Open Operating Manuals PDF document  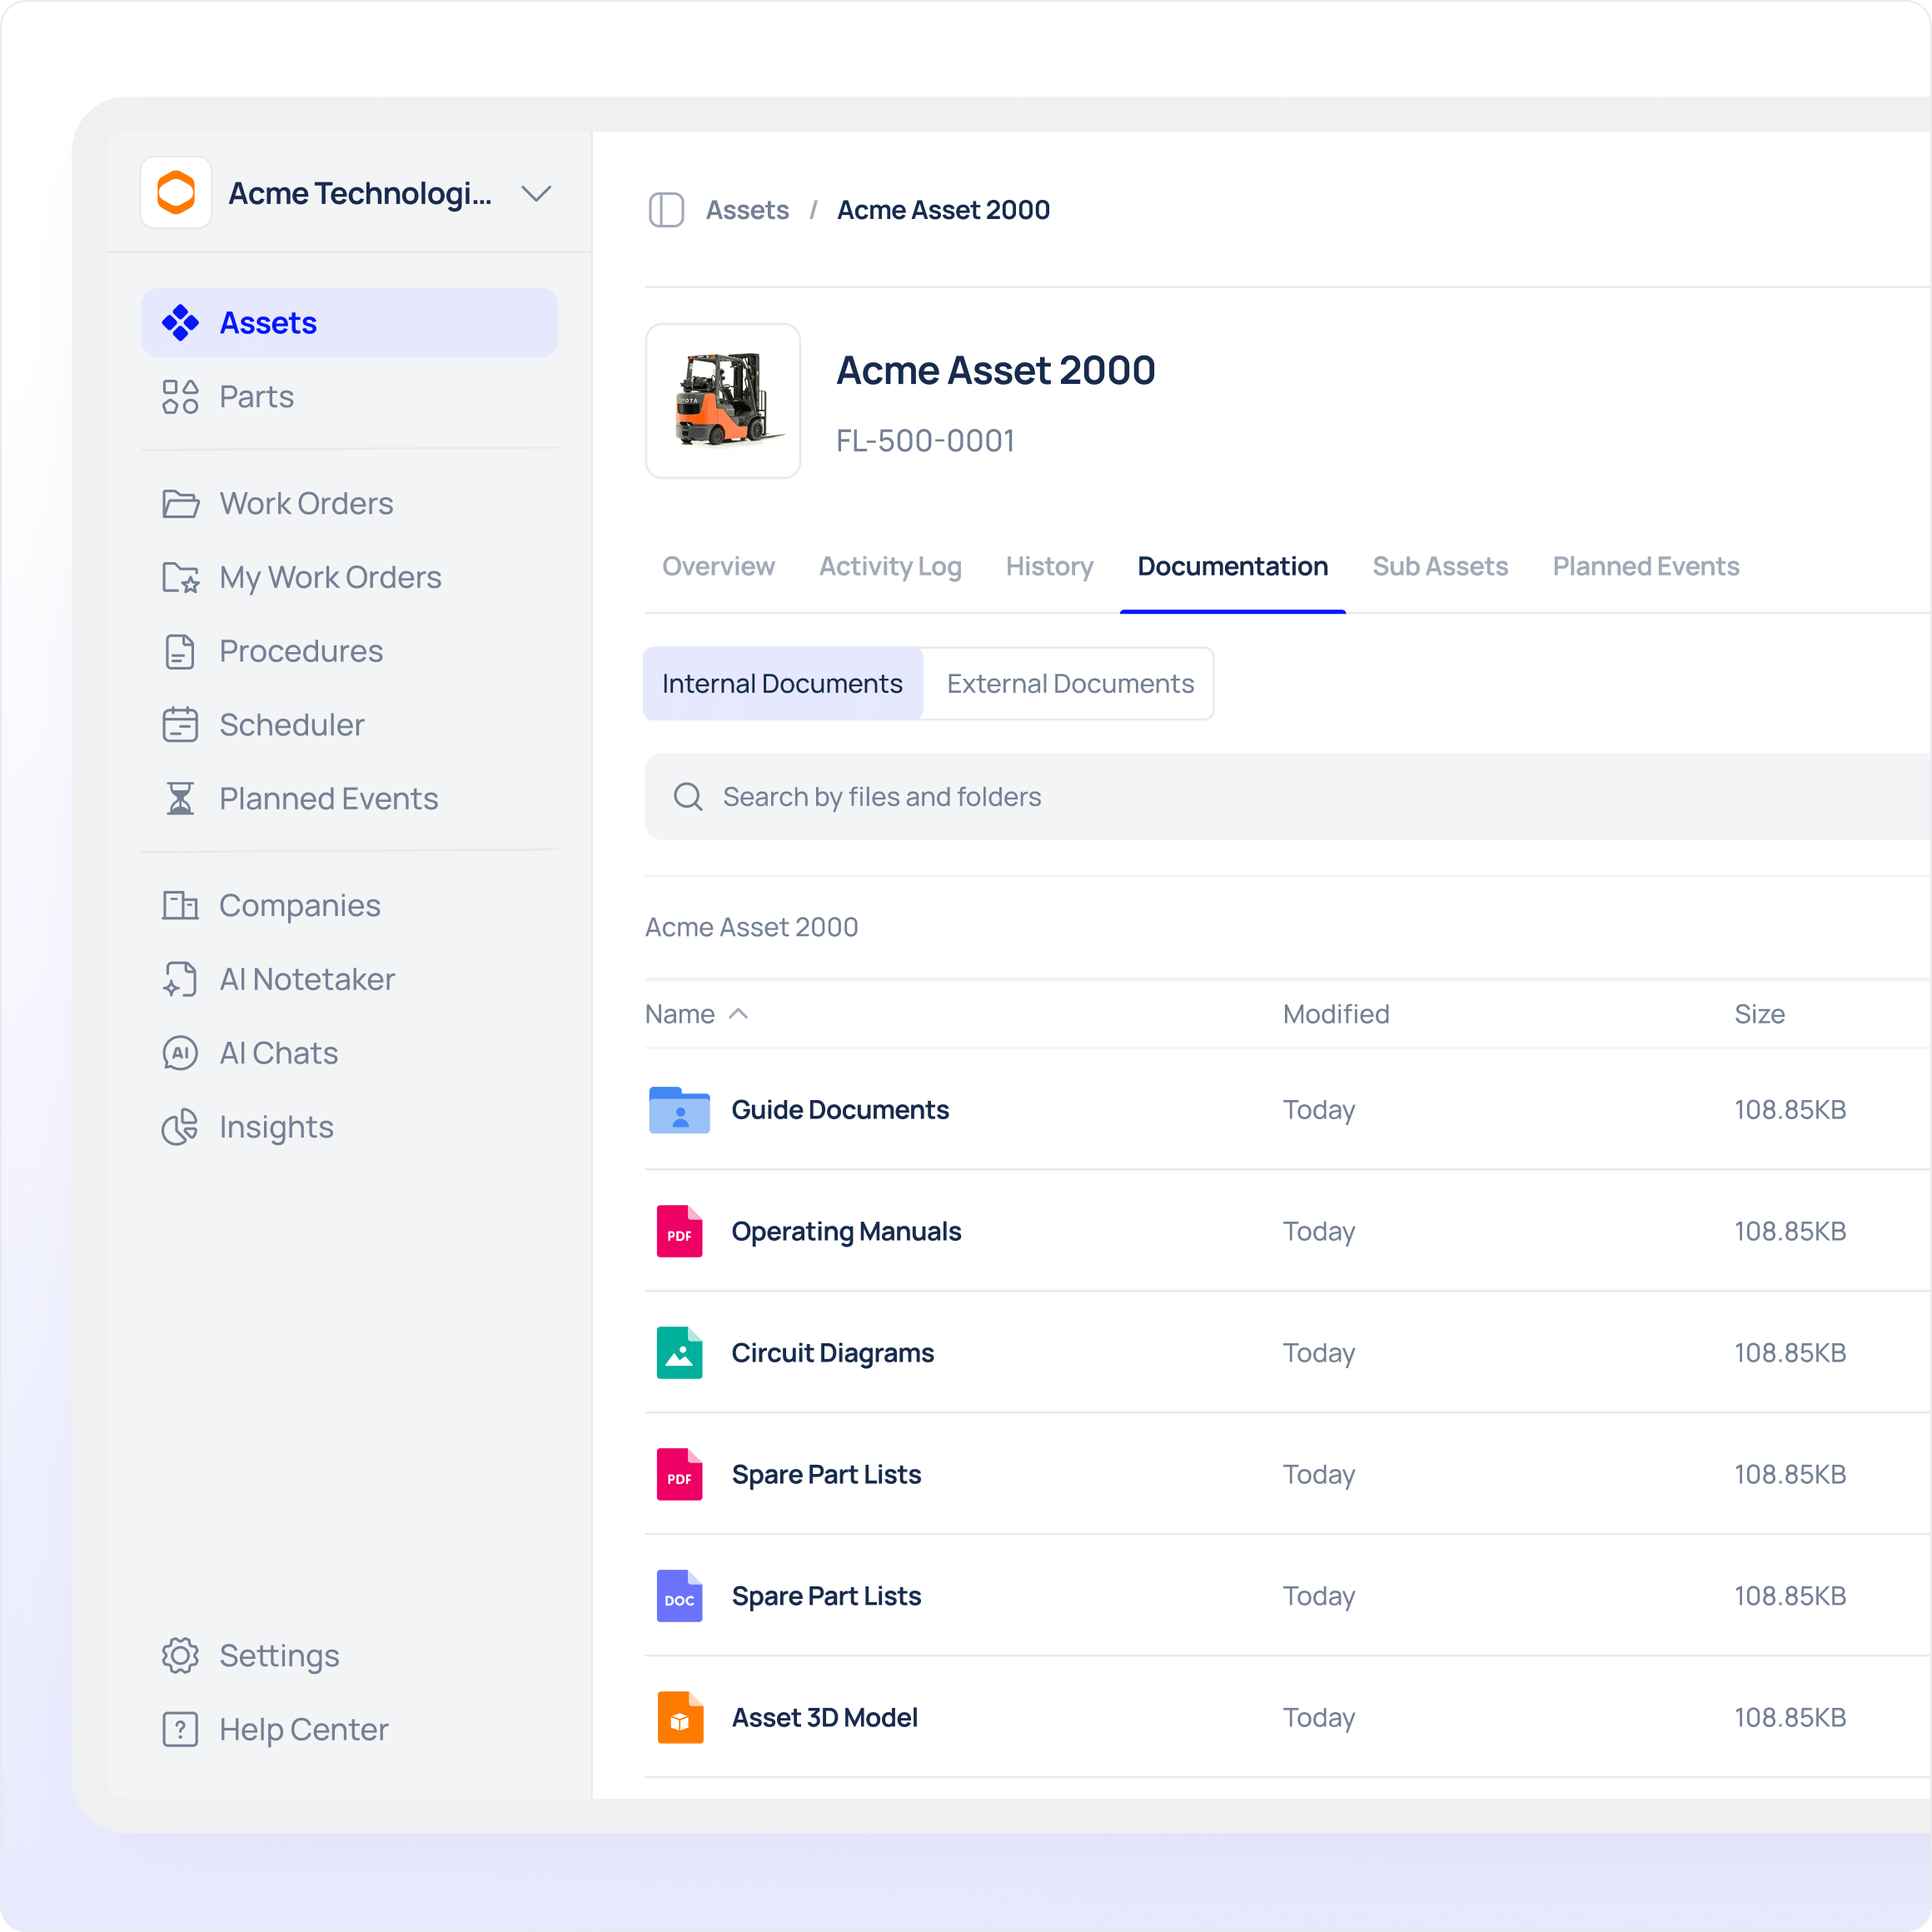click(845, 1232)
